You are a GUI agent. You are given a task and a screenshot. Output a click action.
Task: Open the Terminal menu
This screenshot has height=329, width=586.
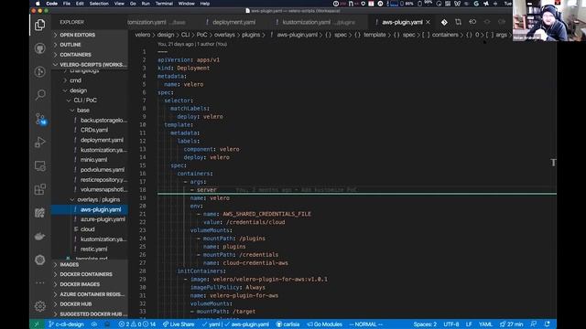point(164,4)
